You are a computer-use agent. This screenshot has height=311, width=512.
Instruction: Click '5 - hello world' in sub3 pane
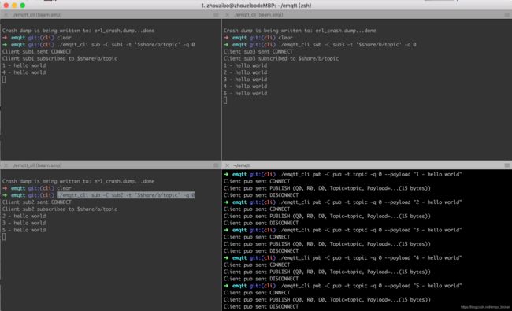coord(245,94)
